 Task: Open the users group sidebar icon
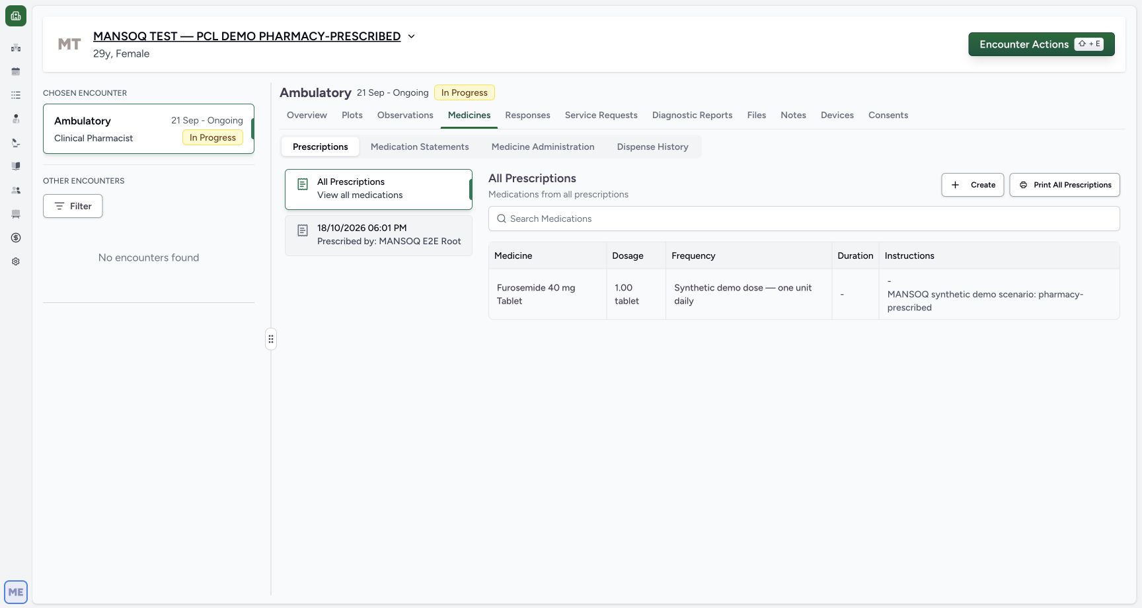coord(16,190)
